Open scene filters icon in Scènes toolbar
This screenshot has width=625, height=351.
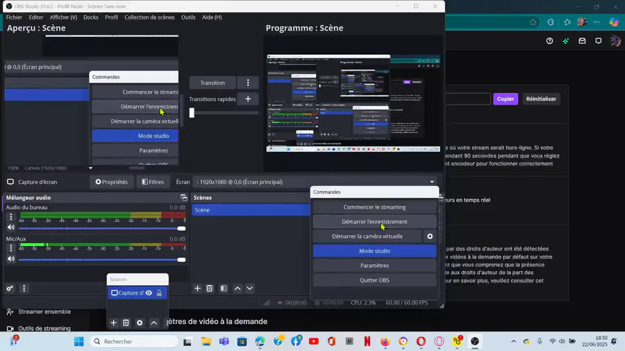pos(224,288)
